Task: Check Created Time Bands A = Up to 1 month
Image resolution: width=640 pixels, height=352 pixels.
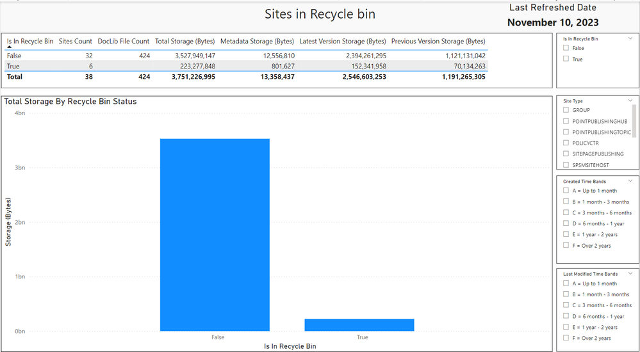Action: (x=566, y=190)
